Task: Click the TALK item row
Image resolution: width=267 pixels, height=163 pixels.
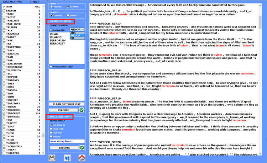Action: (x=21, y=31)
